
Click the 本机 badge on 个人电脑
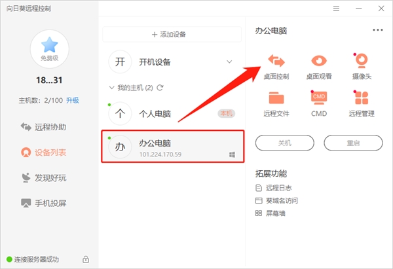click(x=227, y=113)
